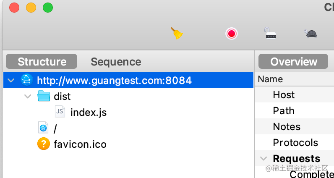
Task: Toggle throttling turtle icon
Action: pyautogui.click(x=311, y=34)
